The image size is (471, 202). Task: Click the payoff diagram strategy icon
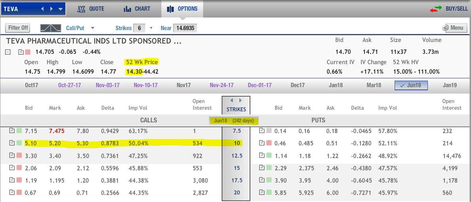coord(51,28)
